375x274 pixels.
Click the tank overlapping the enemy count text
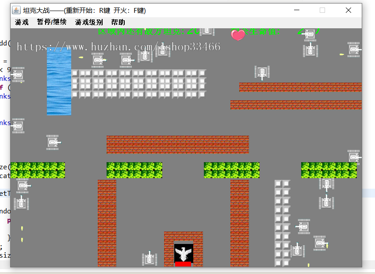[207, 31]
